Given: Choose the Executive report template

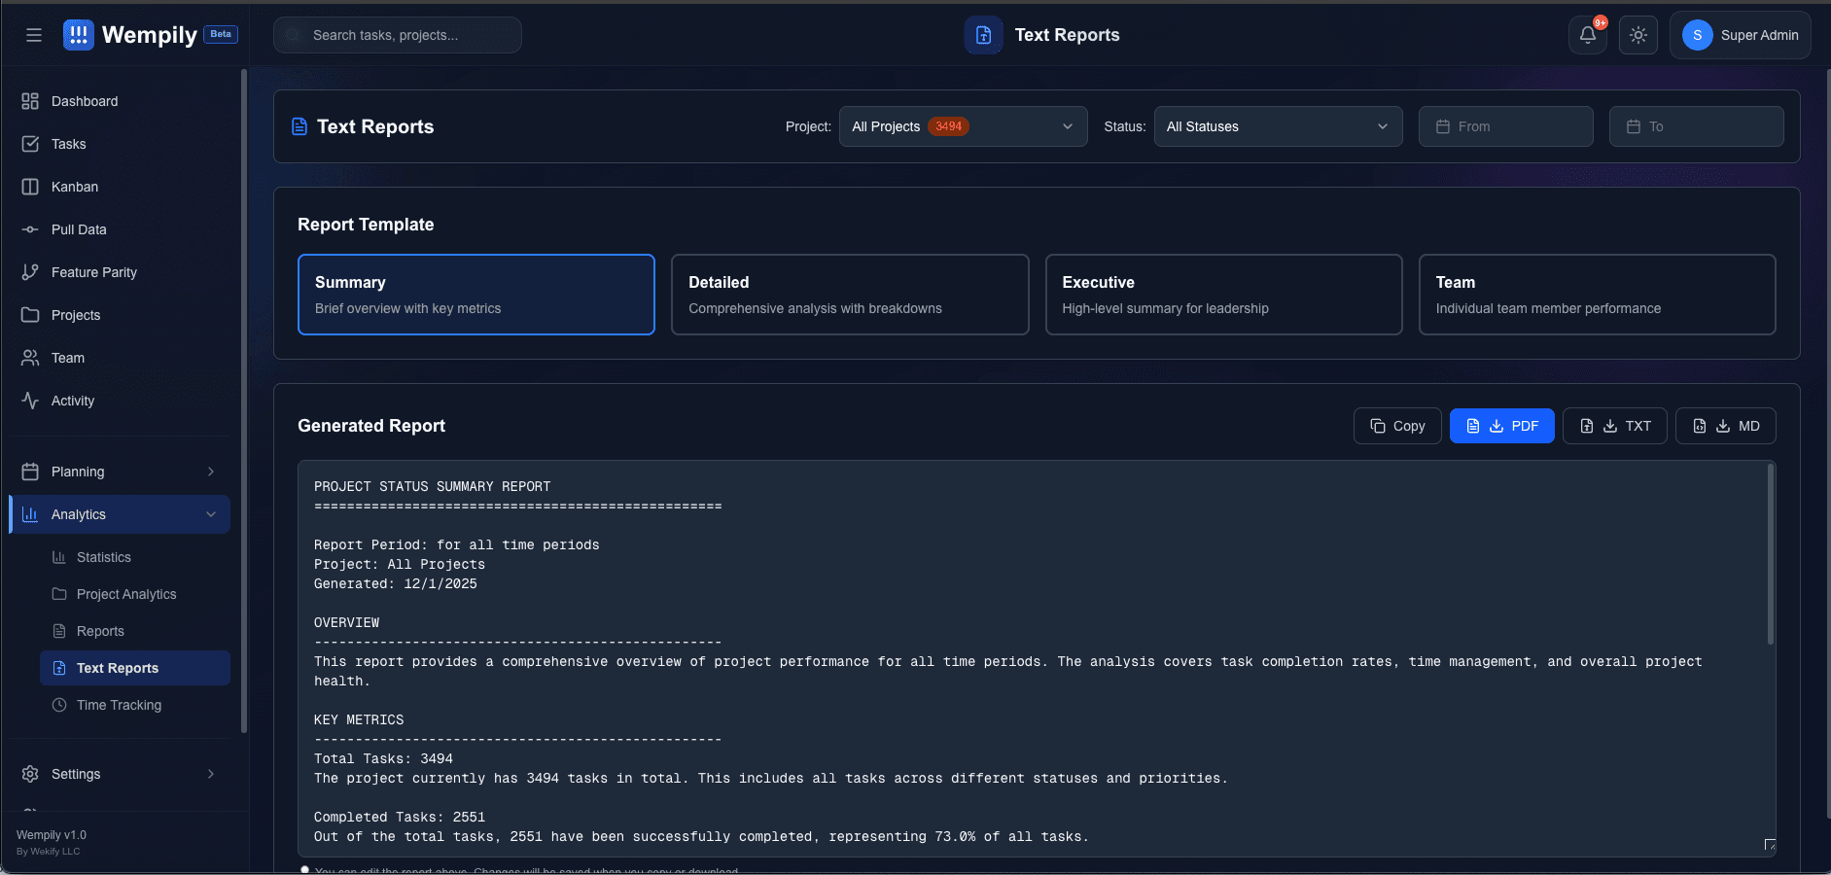Looking at the screenshot, I should [x=1222, y=294].
